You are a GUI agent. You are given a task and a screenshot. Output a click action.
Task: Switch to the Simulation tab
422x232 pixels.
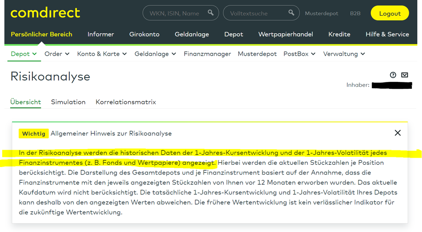click(68, 102)
